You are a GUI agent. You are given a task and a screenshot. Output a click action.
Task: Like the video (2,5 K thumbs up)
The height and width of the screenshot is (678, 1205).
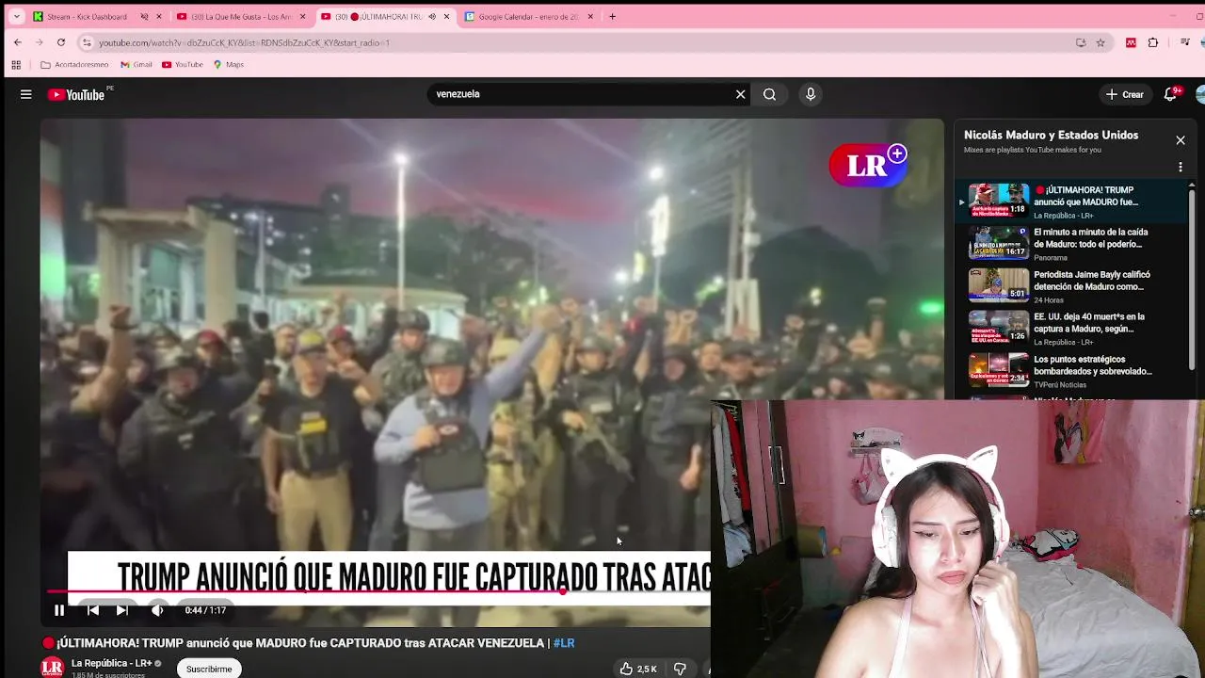coord(638,669)
